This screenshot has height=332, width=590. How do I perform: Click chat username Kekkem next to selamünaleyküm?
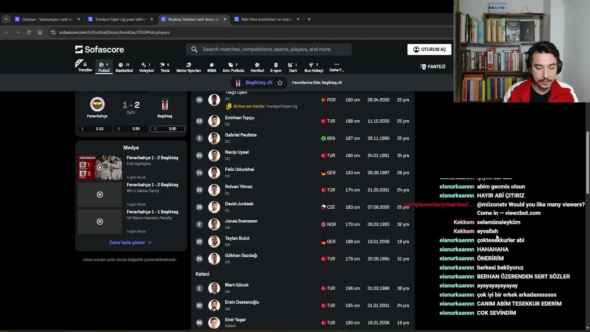[464, 222]
